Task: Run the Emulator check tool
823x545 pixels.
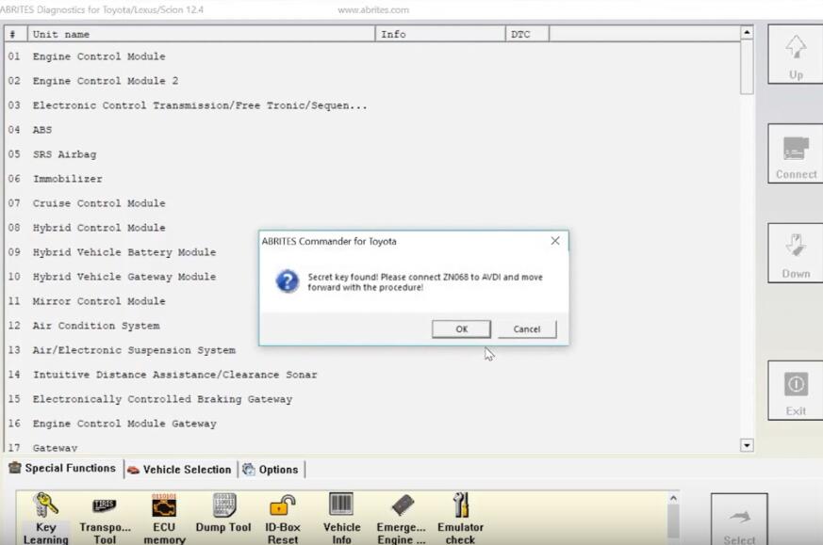Action: point(460,514)
